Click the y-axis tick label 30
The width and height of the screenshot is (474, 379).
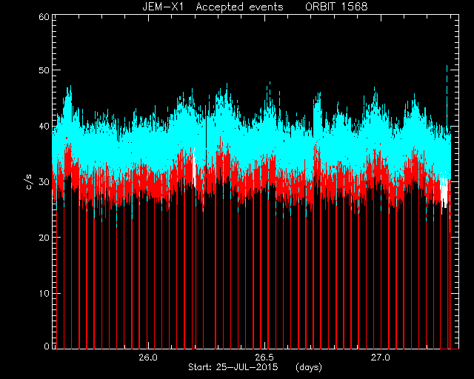tap(44, 181)
